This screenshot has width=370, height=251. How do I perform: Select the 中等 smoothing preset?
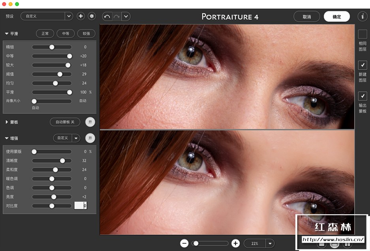click(66, 34)
